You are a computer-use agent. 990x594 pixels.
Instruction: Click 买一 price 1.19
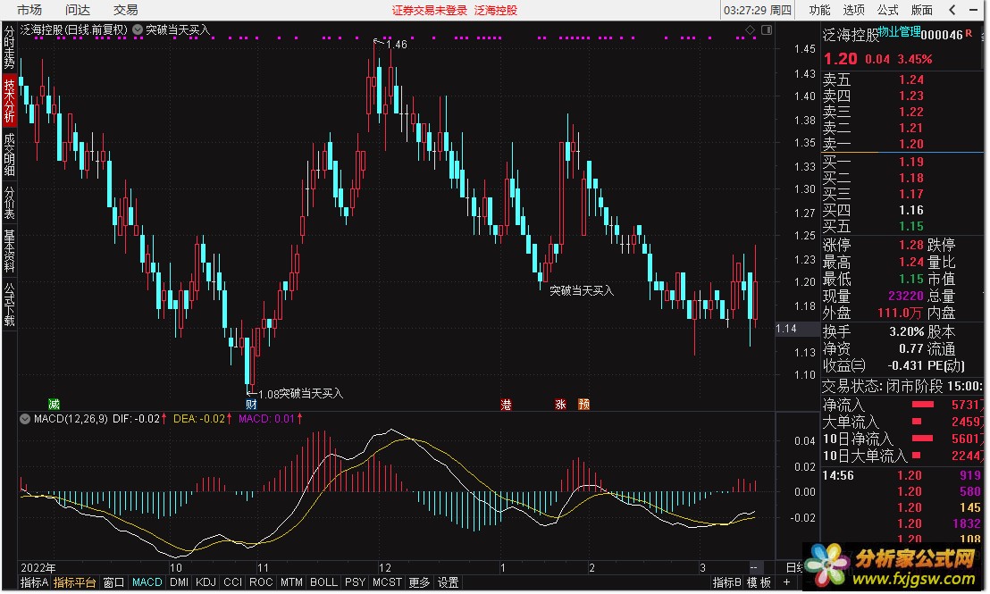pyautogui.click(x=911, y=162)
